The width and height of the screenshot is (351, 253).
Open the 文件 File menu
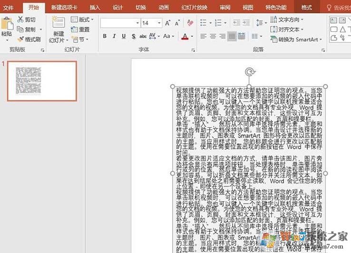pos(9,8)
